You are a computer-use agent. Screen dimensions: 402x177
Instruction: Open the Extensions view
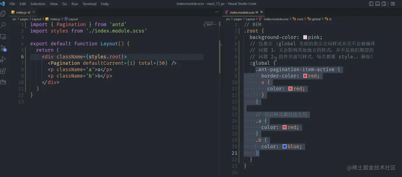(x=3, y=71)
